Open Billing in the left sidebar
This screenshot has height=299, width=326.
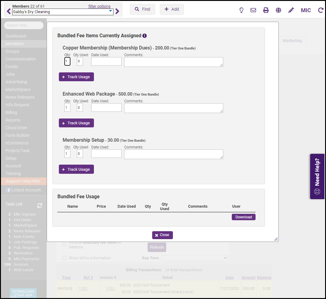click(11, 112)
